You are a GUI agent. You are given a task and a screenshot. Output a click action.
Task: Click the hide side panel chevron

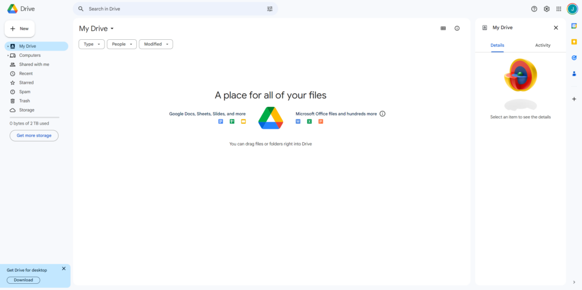(574, 282)
